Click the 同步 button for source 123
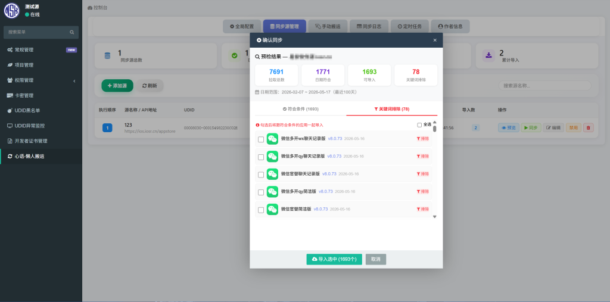 tap(531, 127)
